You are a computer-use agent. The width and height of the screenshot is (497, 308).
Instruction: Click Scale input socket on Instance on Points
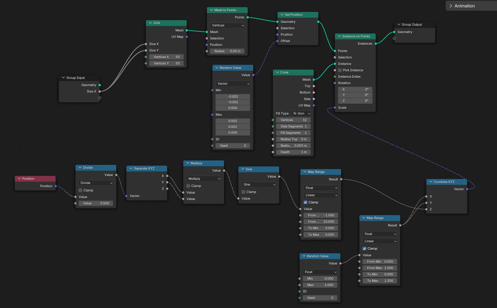pyautogui.click(x=335, y=108)
